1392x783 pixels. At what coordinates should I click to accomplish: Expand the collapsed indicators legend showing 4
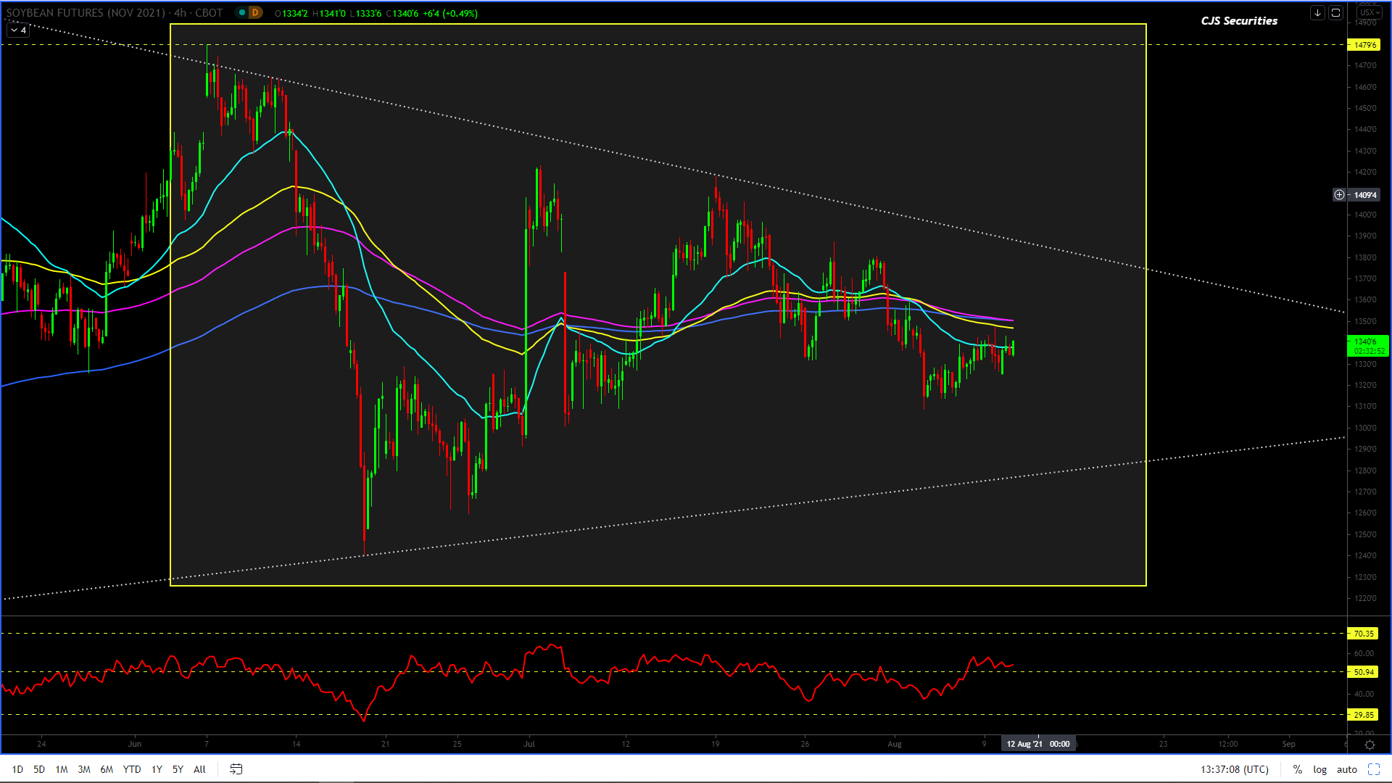[x=18, y=30]
